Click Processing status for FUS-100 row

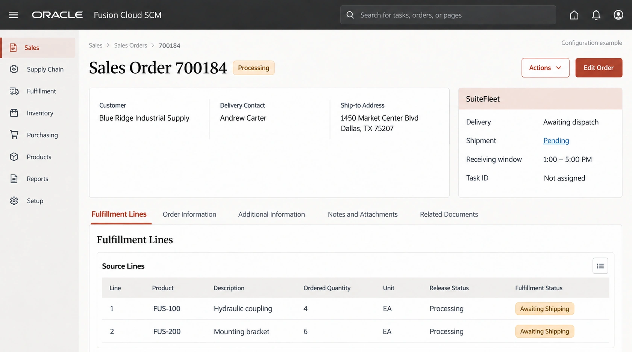[x=446, y=309]
